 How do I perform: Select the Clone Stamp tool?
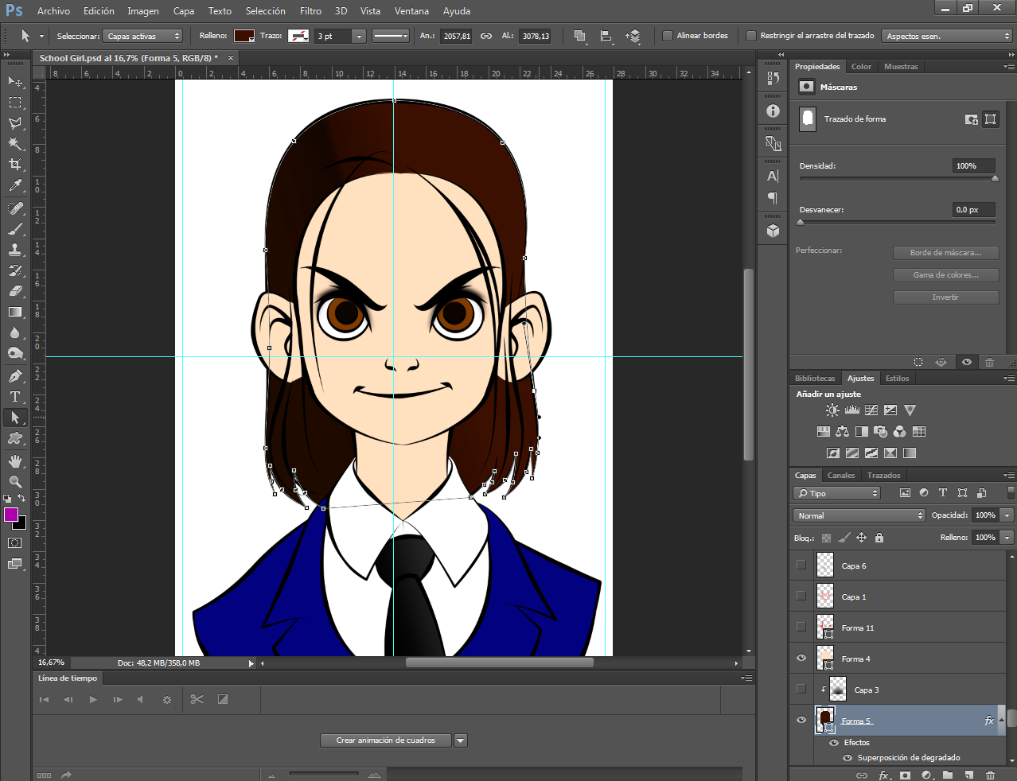click(15, 249)
